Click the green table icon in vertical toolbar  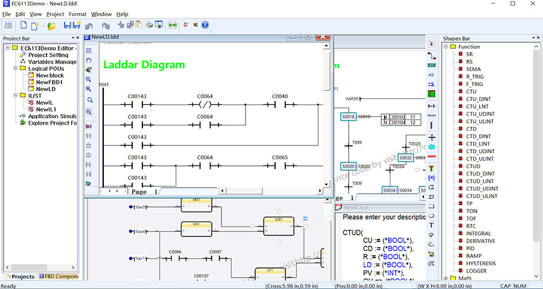pyautogui.click(x=431, y=94)
